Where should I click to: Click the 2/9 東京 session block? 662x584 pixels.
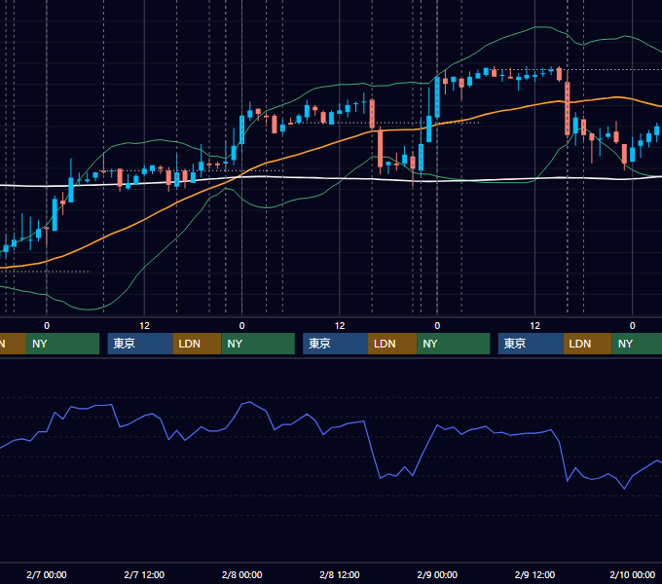coord(531,344)
